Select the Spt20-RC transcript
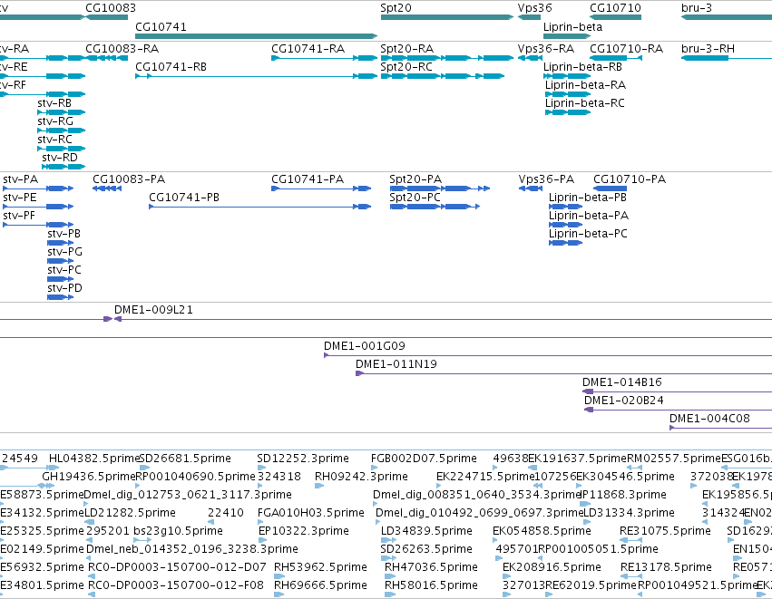Image resolution: width=772 pixels, height=599 pixels. (442, 76)
